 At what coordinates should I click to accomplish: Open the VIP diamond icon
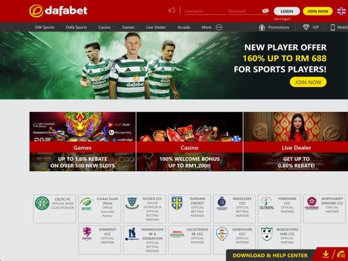pos(306,27)
